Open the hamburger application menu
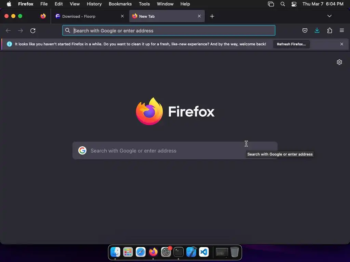The width and height of the screenshot is (350, 262). point(342,30)
